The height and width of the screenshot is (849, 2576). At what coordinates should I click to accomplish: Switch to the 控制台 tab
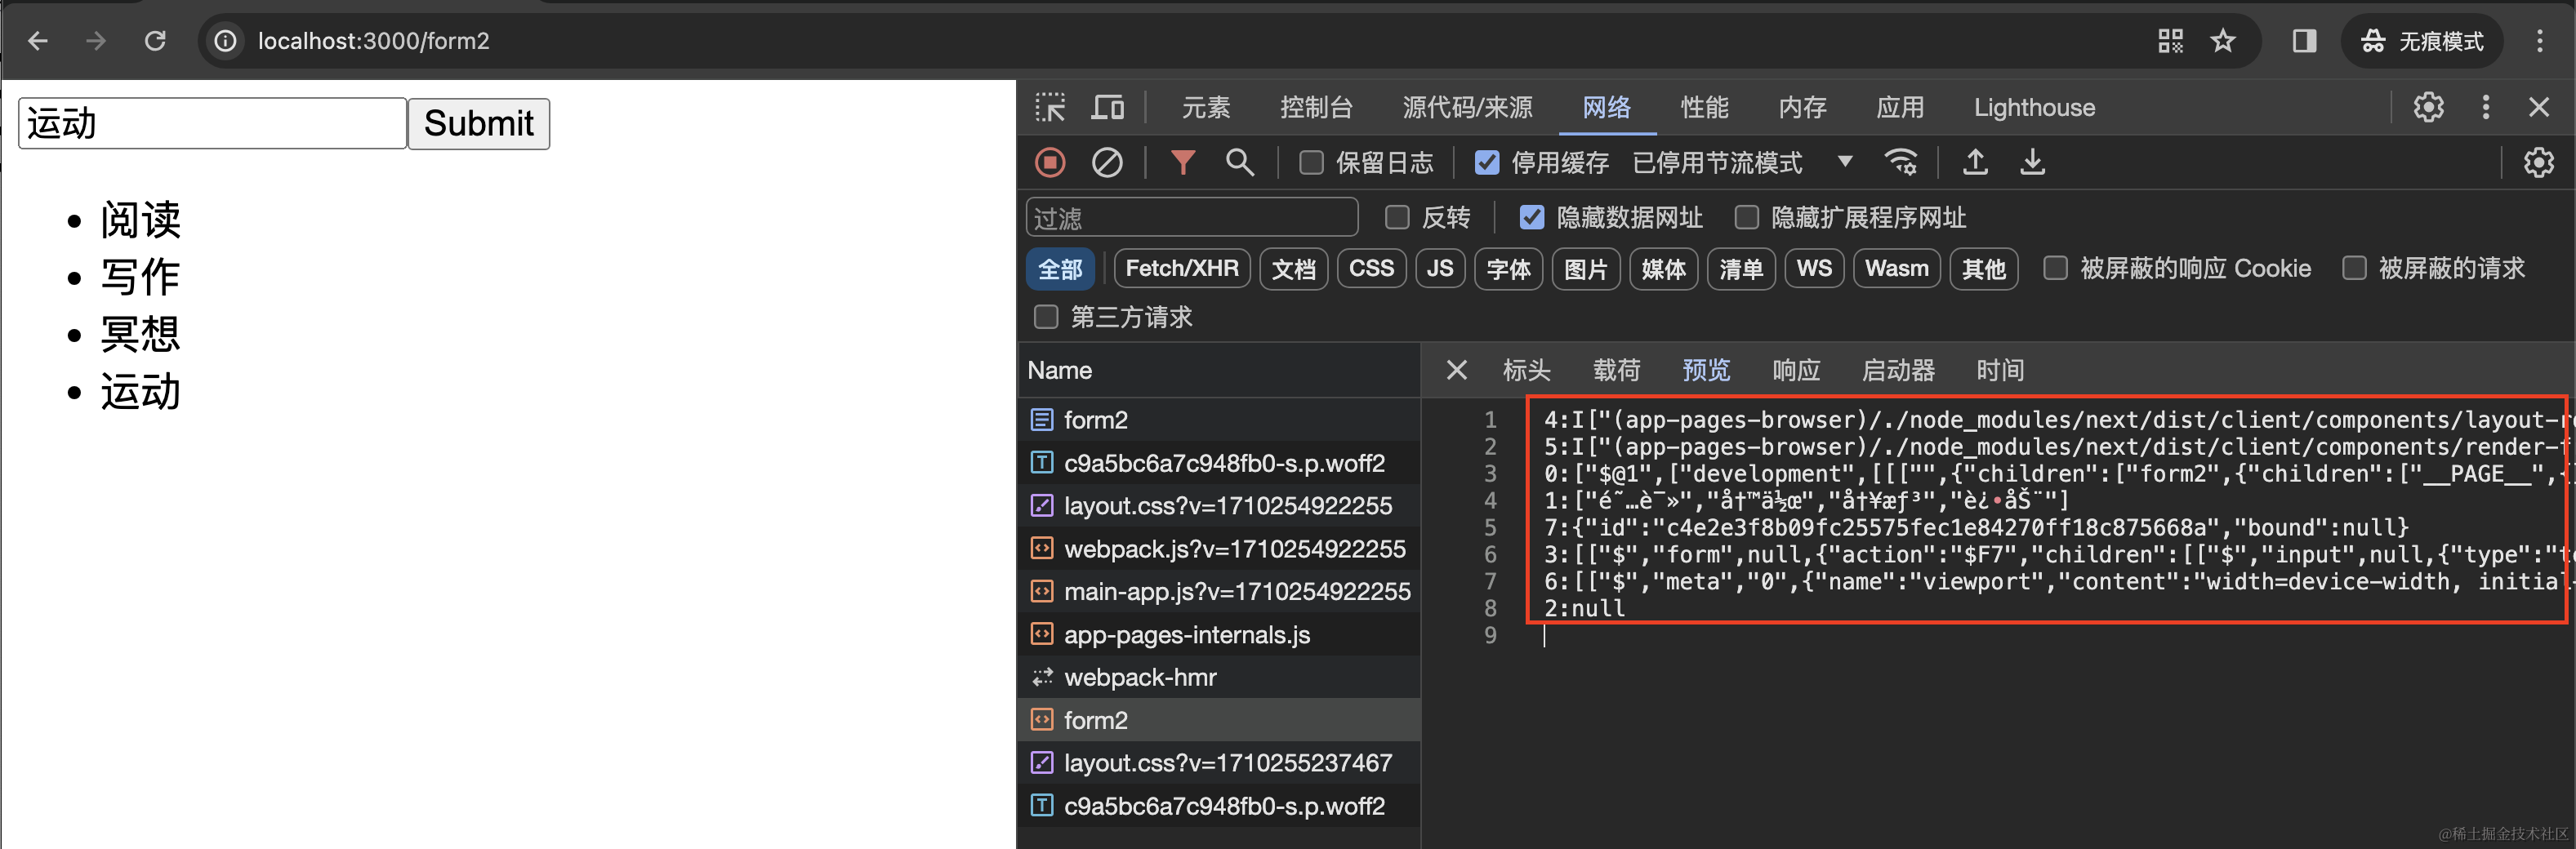coord(1317,107)
